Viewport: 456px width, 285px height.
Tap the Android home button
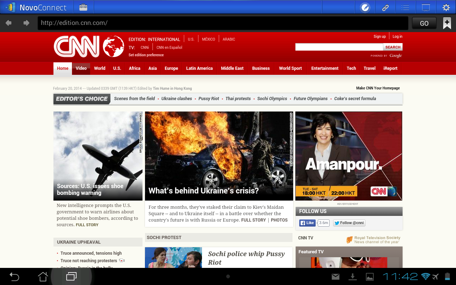43,276
